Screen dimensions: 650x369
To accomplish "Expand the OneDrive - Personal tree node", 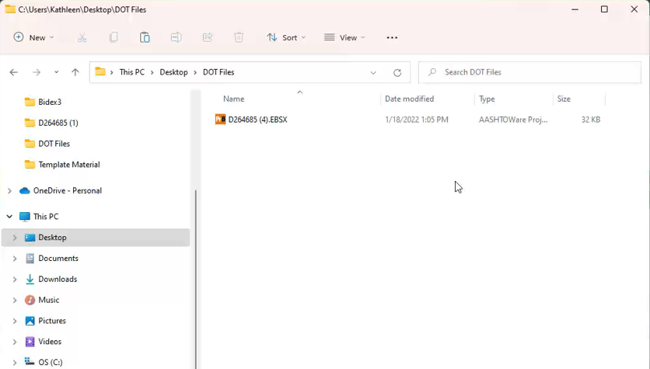I will [9, 191].
